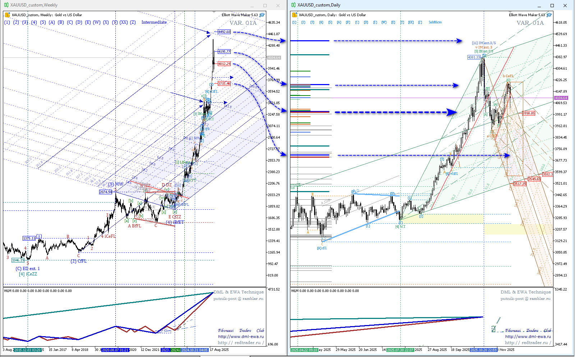Click the Elliott Wave Maker graduation cap icon in Daily chart

click(549, 15)
